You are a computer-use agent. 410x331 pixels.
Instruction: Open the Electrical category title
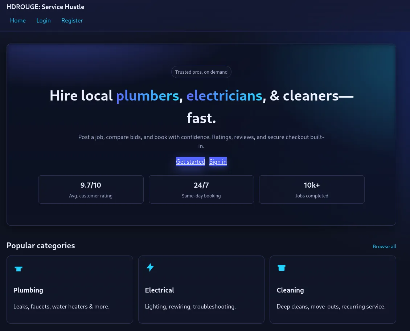(x=160, y=290)
